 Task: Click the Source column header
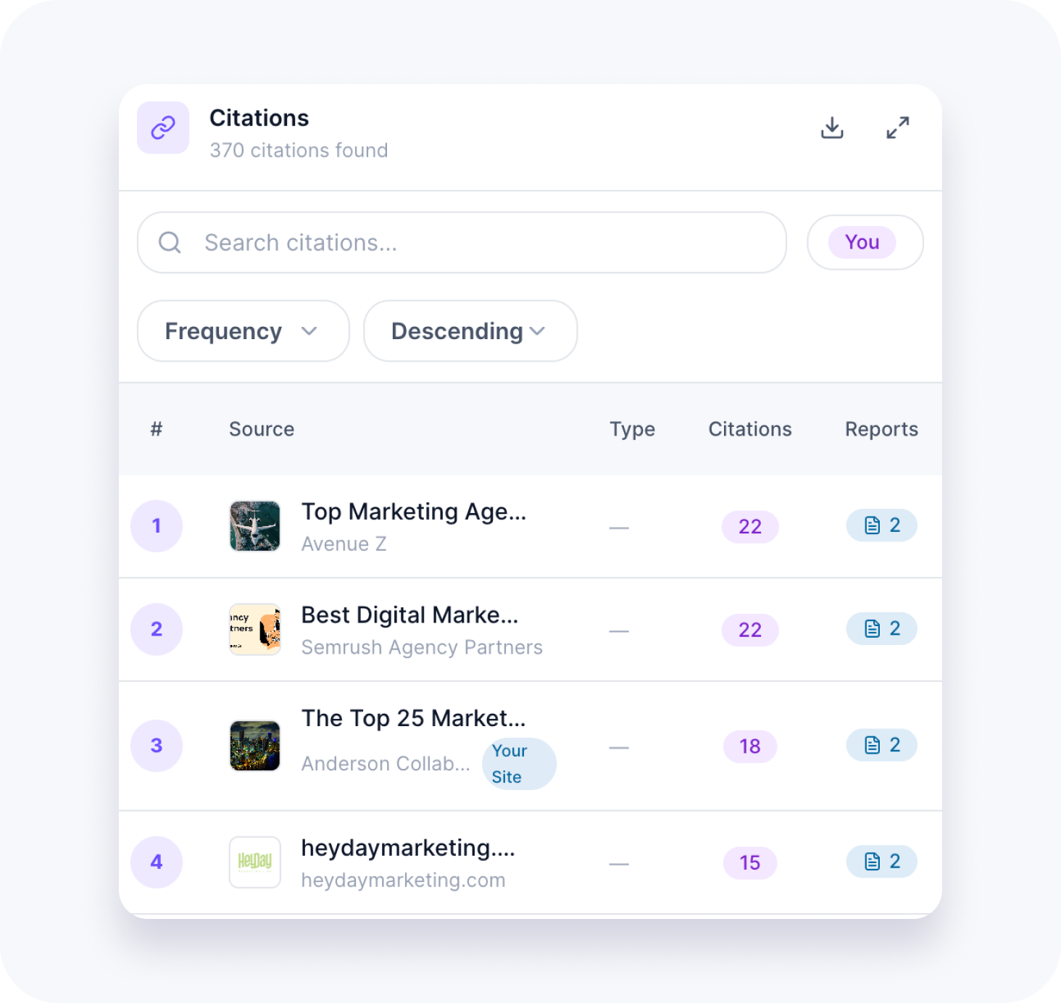pyautogui.click(x=262, y=429)
